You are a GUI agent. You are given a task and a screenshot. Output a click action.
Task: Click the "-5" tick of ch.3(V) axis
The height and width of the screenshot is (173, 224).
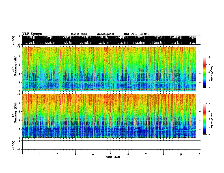pos(19,150)
